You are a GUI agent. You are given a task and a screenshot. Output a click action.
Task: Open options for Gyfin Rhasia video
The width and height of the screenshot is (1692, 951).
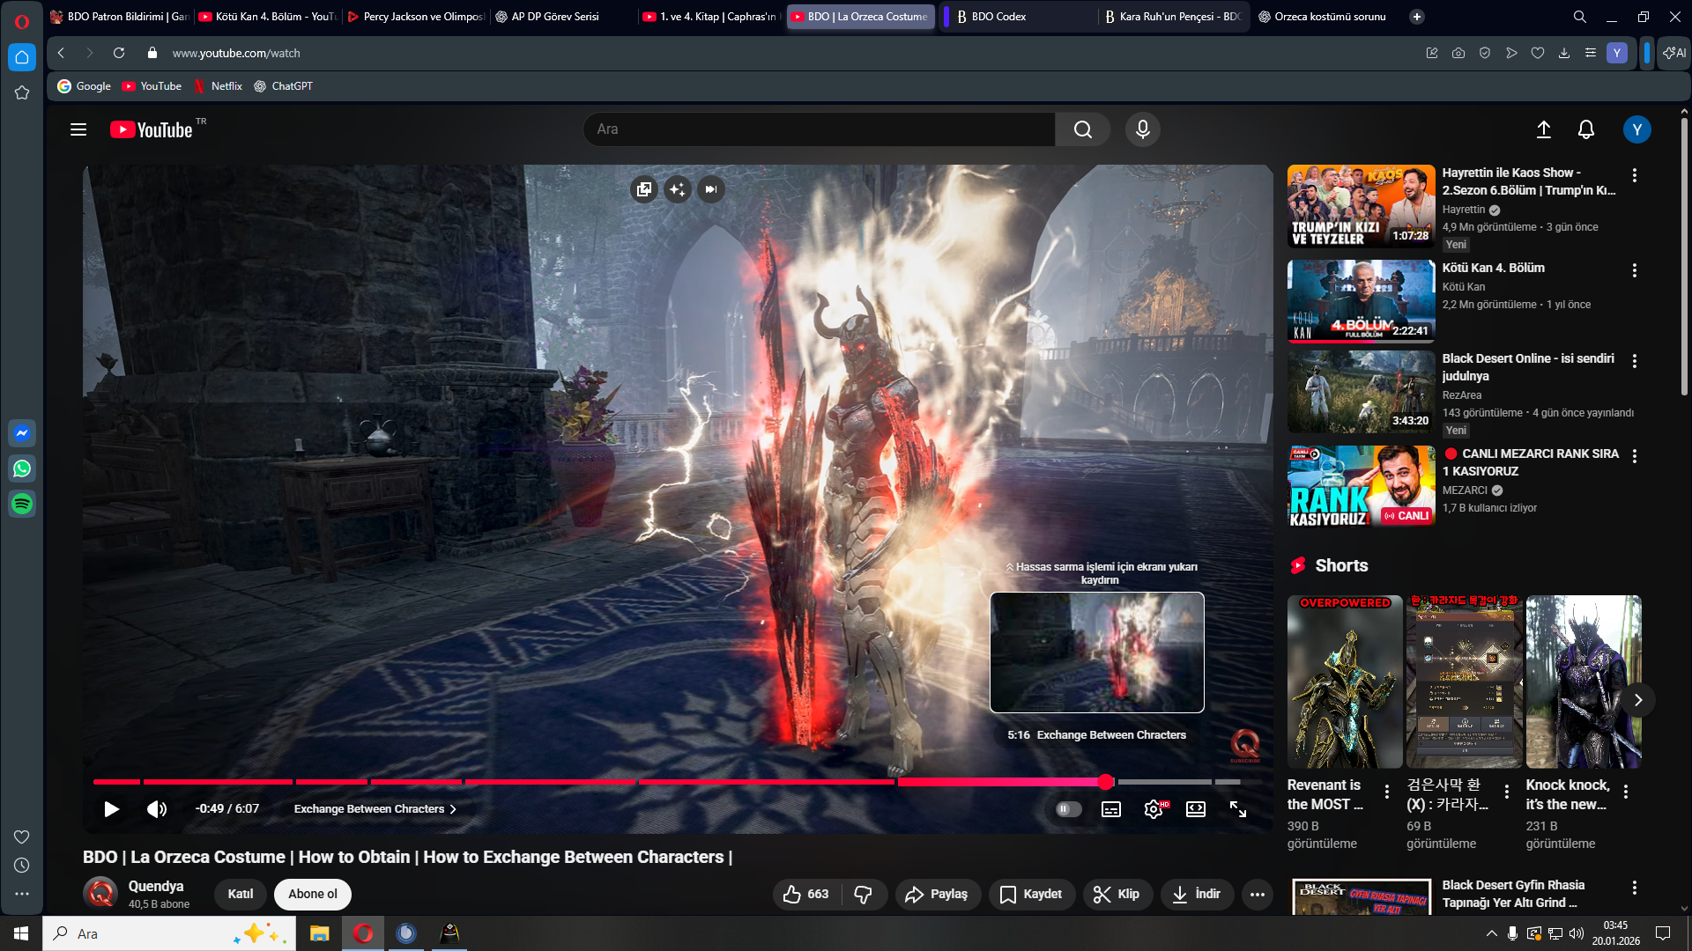click(1635, 888)
